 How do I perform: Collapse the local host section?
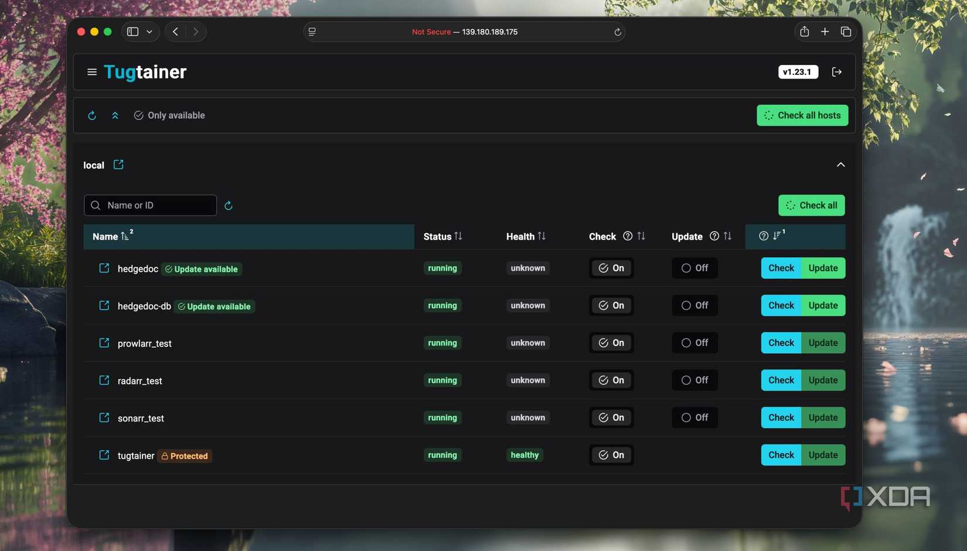840,165
